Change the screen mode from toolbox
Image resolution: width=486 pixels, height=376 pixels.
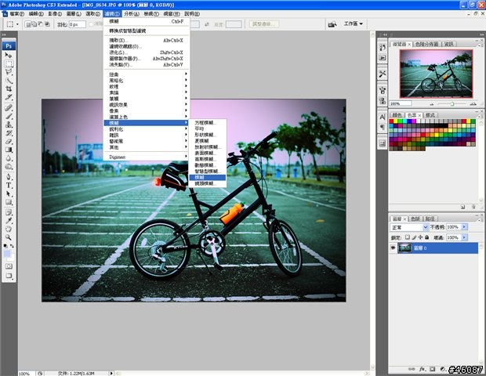click(x=9, y=276)
